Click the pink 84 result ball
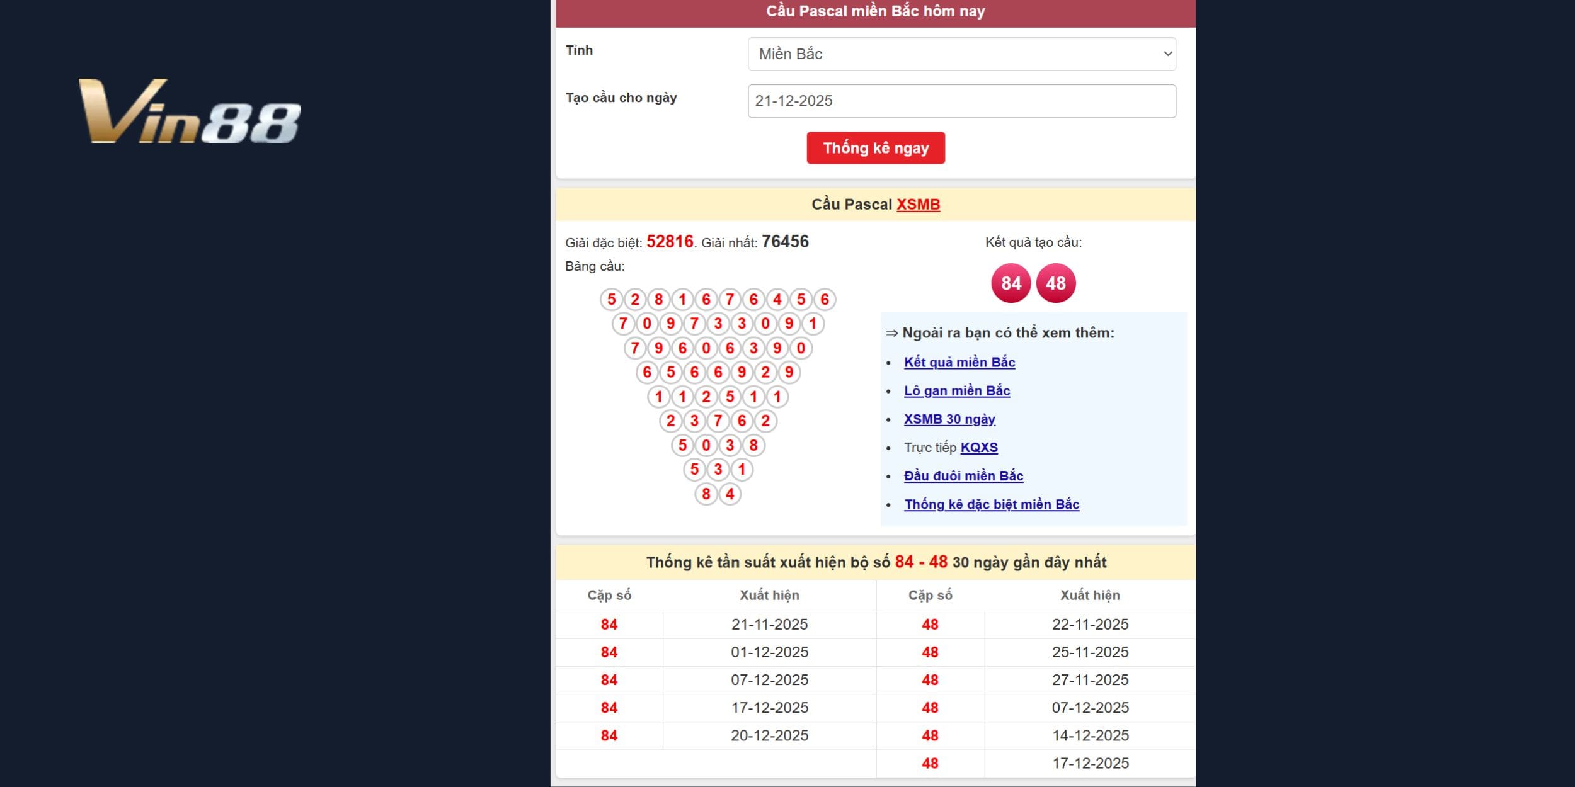Viewport: 1575px width, 787px height. (x=1011, y=283)
